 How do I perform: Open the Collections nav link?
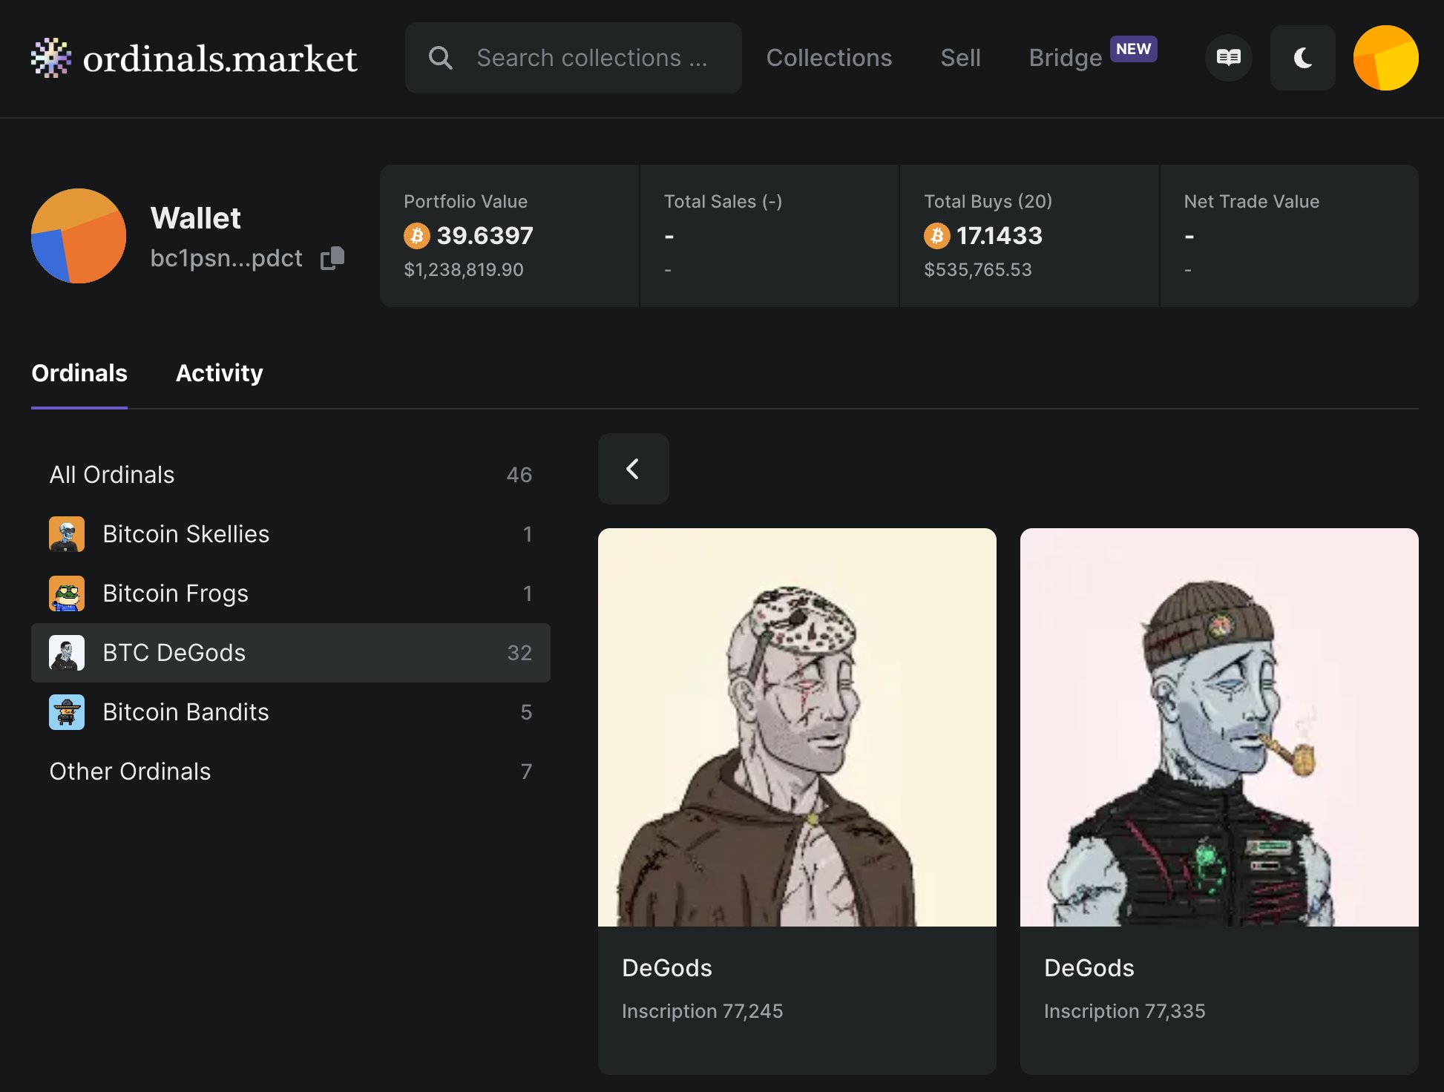click(829, 58)
